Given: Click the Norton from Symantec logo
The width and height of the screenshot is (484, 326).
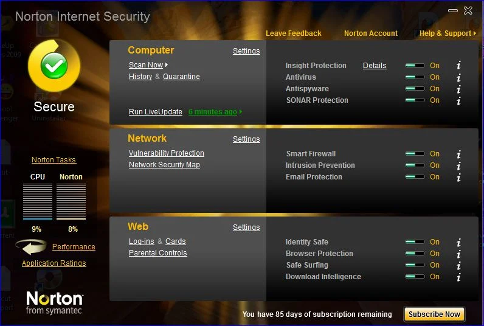Looking at the screenshot, I should 54,302.
